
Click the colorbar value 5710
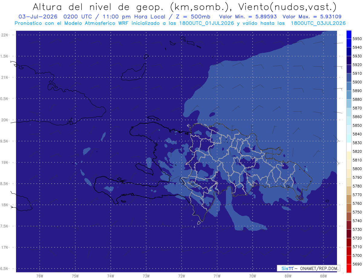click(x=357, y=247)
